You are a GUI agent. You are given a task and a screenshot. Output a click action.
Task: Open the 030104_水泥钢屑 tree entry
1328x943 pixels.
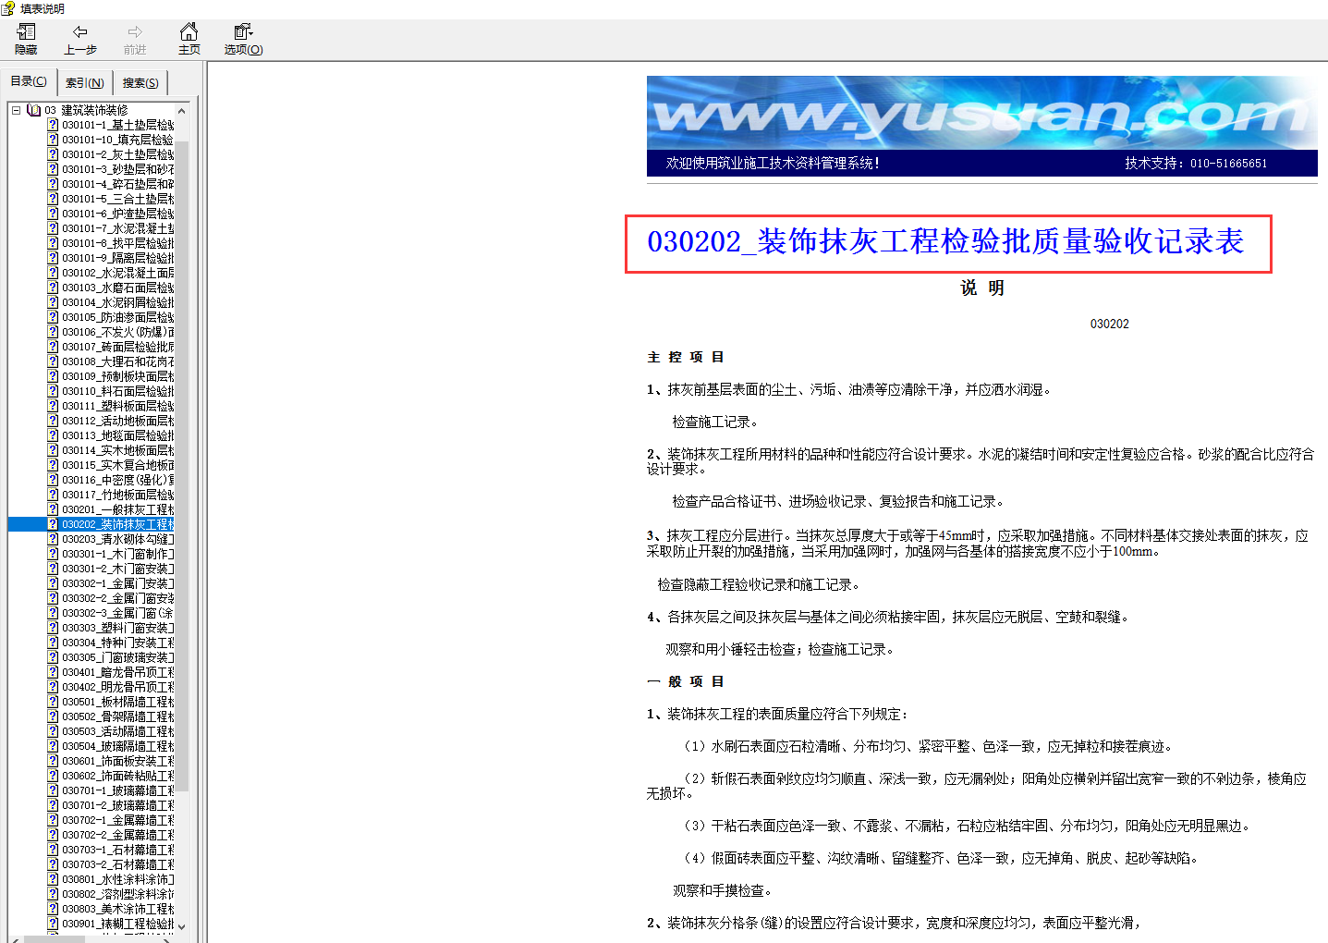tap(117, 302)
